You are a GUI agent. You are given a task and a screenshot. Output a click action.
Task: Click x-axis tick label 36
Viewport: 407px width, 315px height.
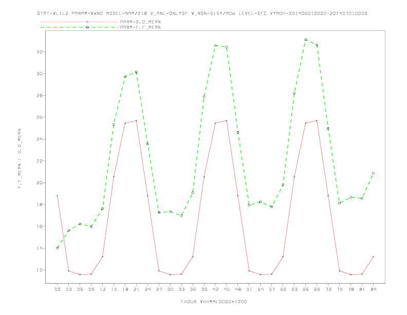click(x=193, y=289)
